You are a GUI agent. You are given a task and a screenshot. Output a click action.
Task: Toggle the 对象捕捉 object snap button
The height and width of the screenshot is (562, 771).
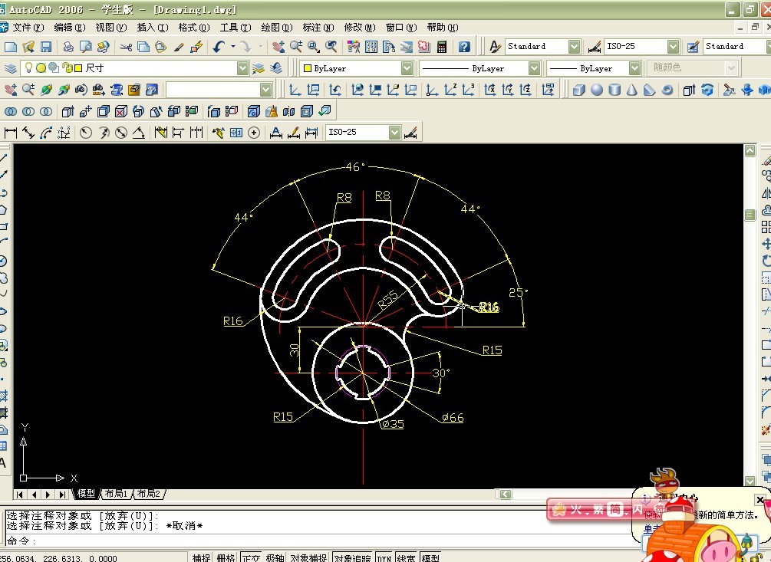click(309, 557)
